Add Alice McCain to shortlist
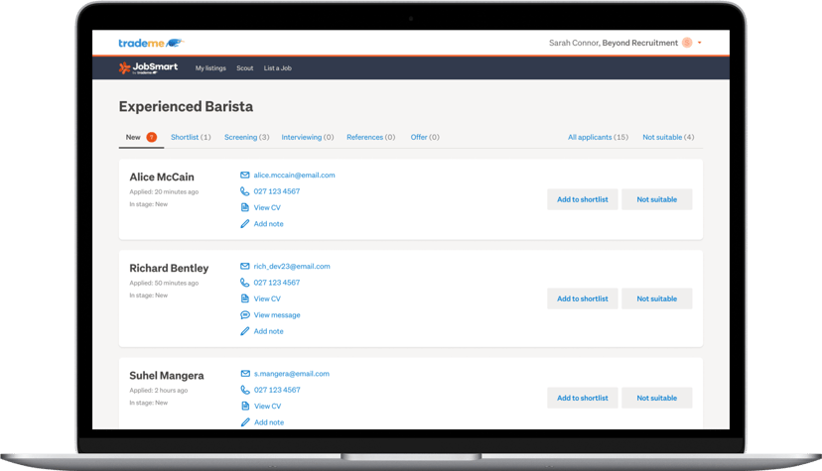822x471 pixels. click(583, 199)
